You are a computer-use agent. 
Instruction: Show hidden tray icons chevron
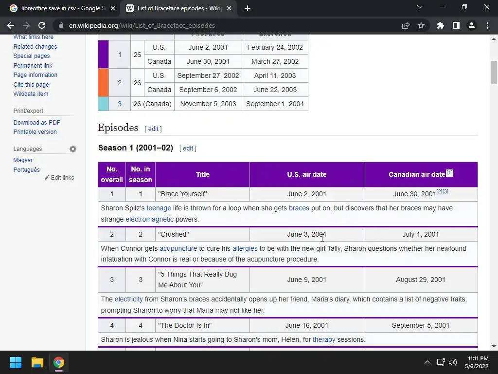427,362
